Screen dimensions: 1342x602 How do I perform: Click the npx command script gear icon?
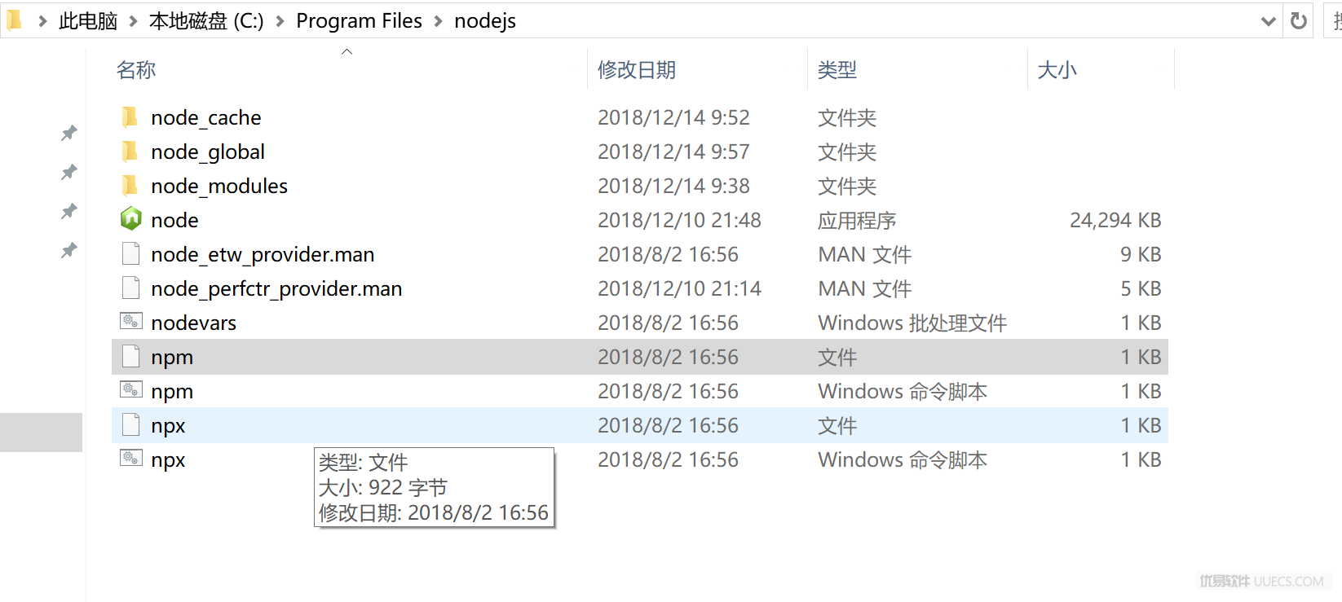(x=131, y=459)
